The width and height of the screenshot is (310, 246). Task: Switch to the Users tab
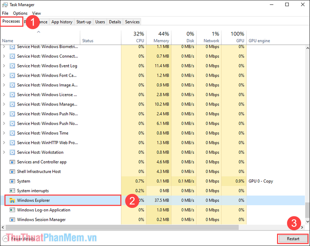pyautogui.click(x=100, y=22)
